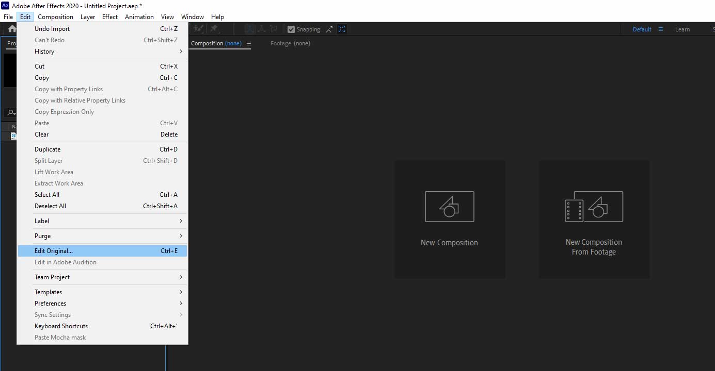Click the Learn workspace link

[x=682, y=29]
